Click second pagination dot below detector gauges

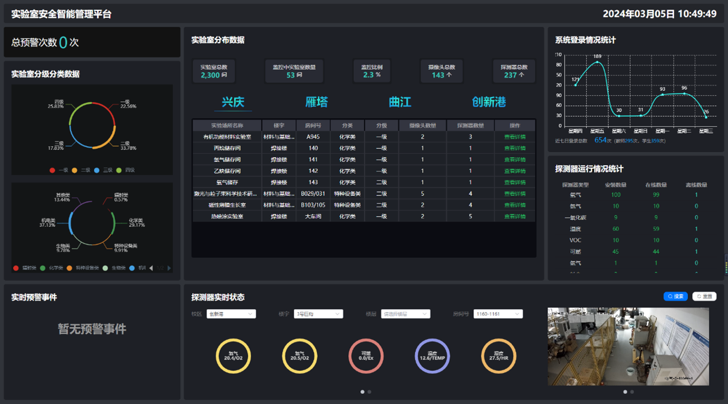[369, 392]
